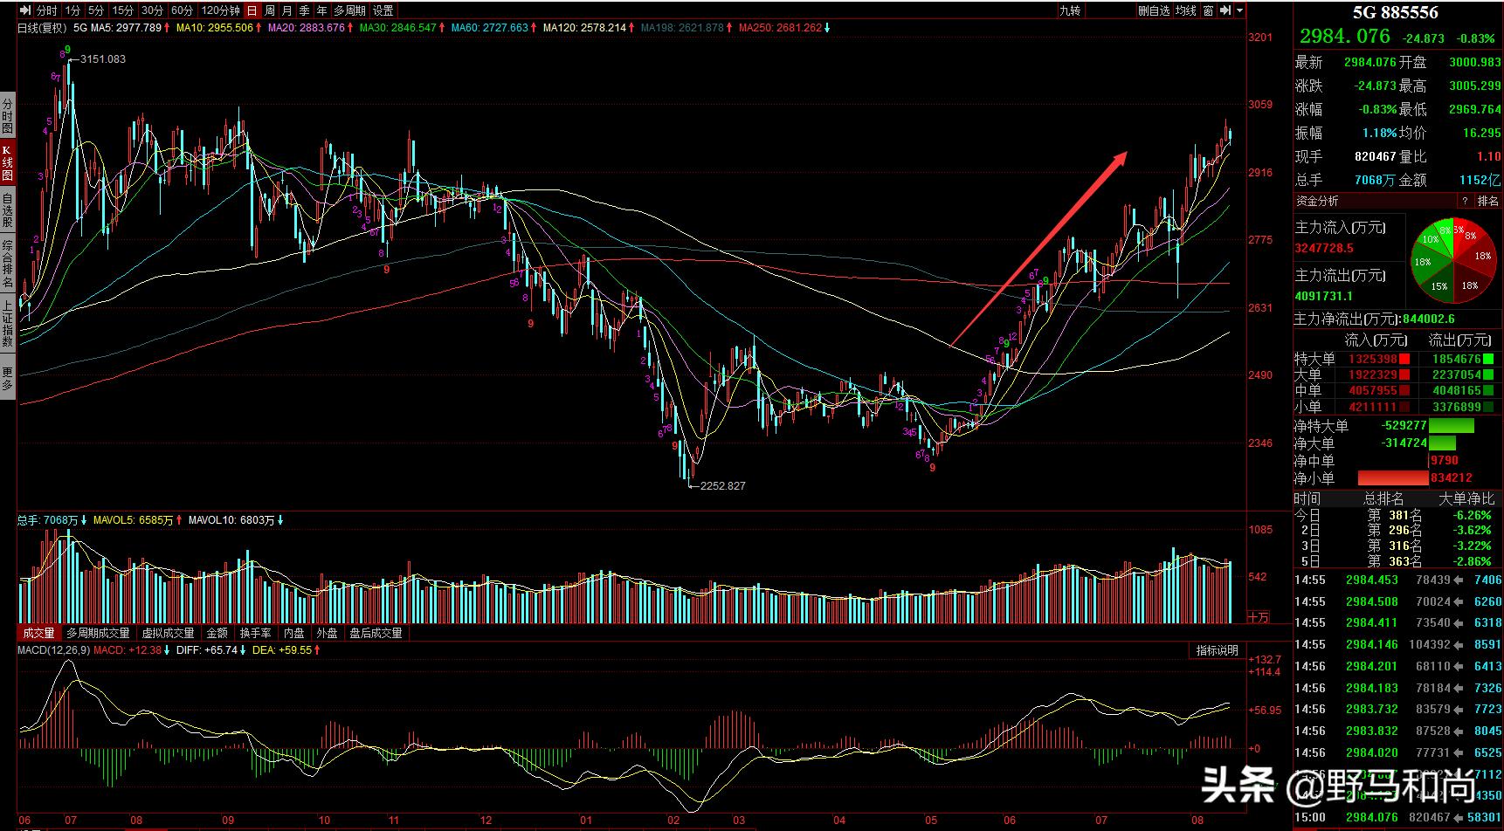The width and height of the screenshot is (1504, 831).
Task: Select the 1分 period
Action: point(72,10)
